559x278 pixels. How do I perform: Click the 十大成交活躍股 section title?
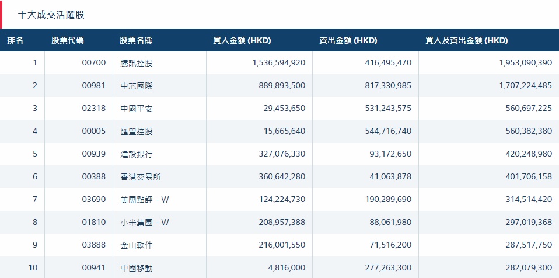[51, 14]
